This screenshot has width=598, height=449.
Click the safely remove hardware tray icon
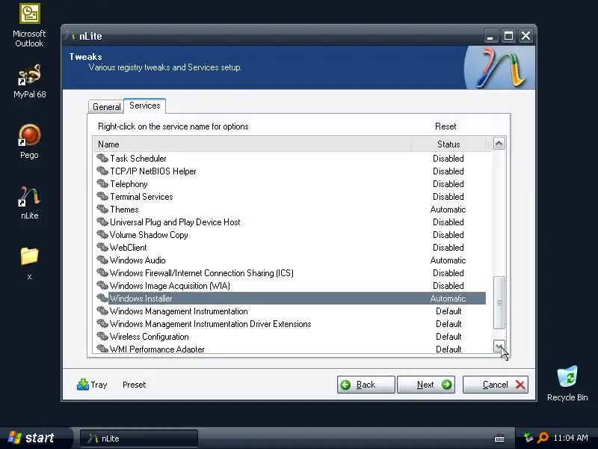[x=528, y=438]
